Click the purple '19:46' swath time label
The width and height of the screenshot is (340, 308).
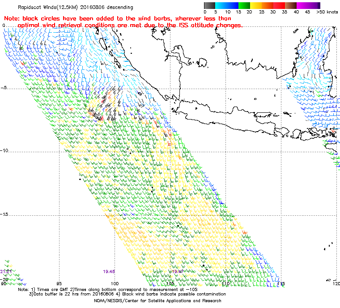point(109,272)
